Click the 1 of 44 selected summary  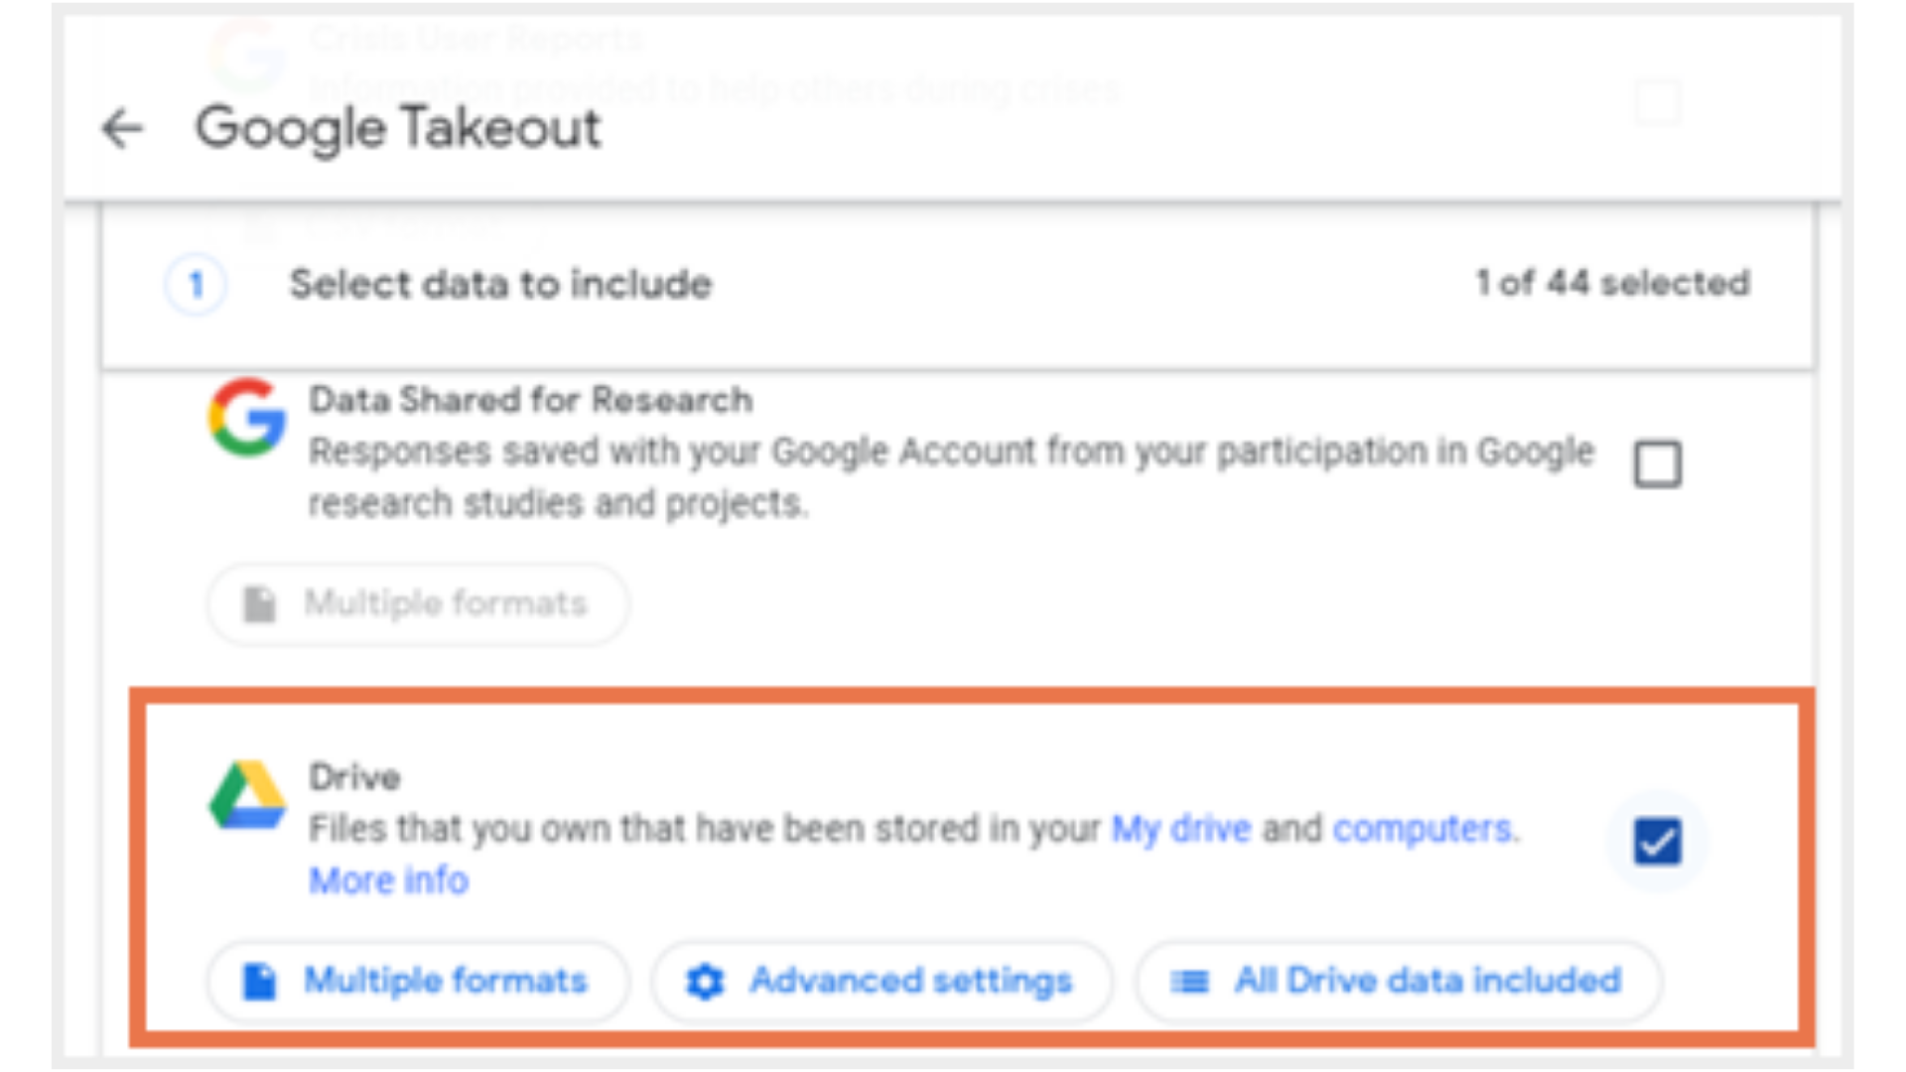coord(1612,283)
